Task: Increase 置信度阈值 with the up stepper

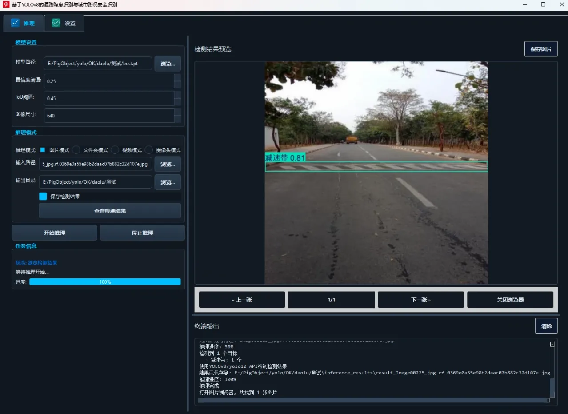Action: coord(177,78)
